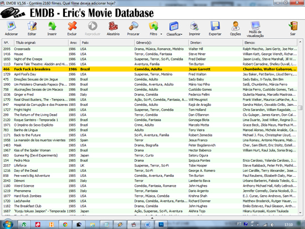Select the Back to the Future row
Viewport: 305px width, 229px height.
click(150, 135)
